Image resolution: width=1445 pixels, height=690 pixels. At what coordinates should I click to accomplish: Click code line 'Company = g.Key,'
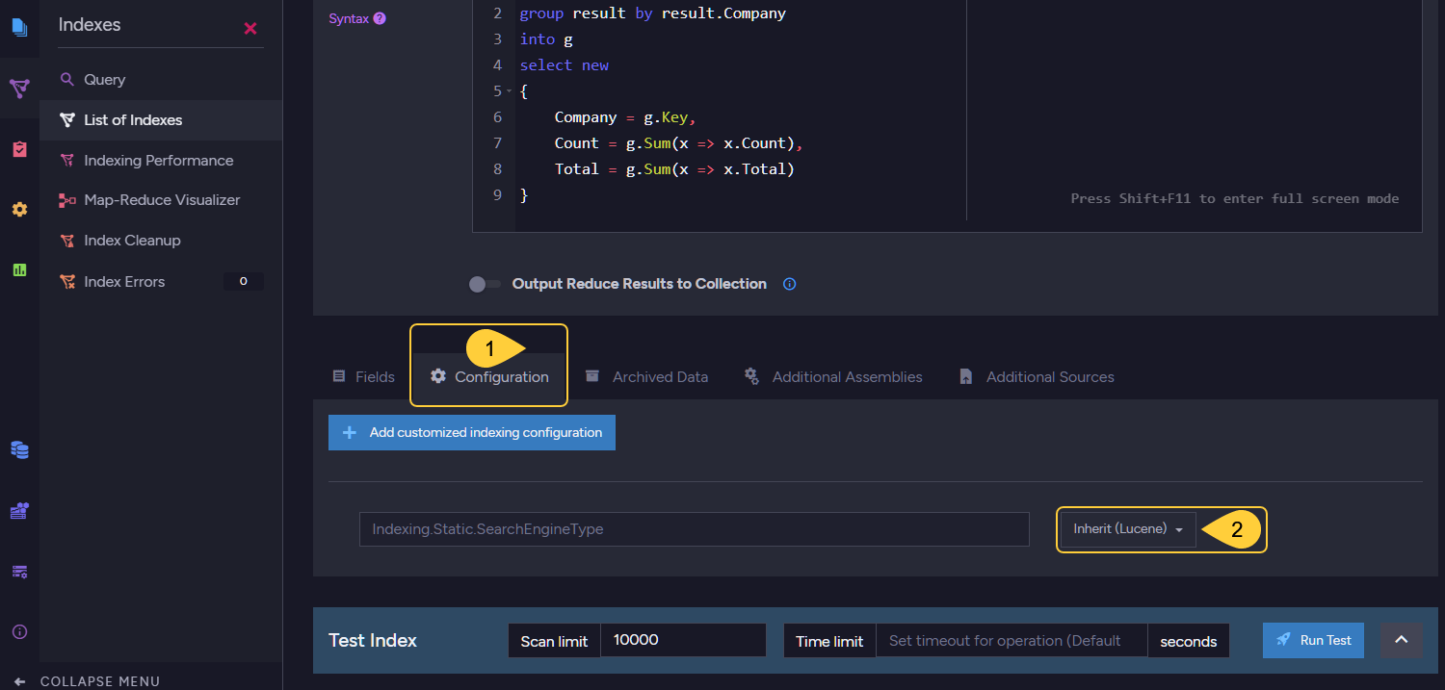pyautogui.click(x=625, y=117)
